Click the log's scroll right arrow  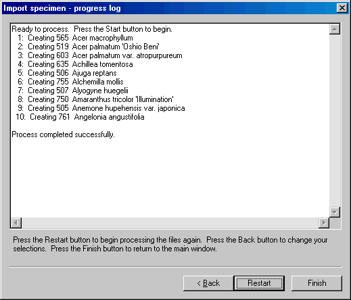click(324, 223)
